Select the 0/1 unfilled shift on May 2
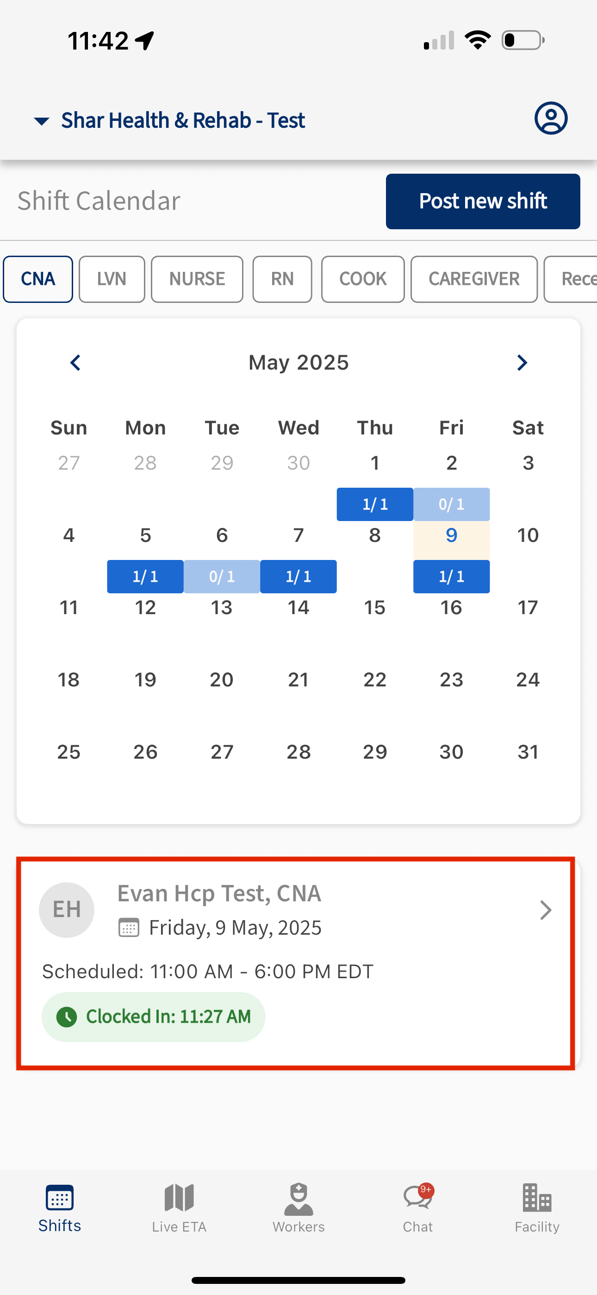This screenshot has width=597, height=1295. 451,504
